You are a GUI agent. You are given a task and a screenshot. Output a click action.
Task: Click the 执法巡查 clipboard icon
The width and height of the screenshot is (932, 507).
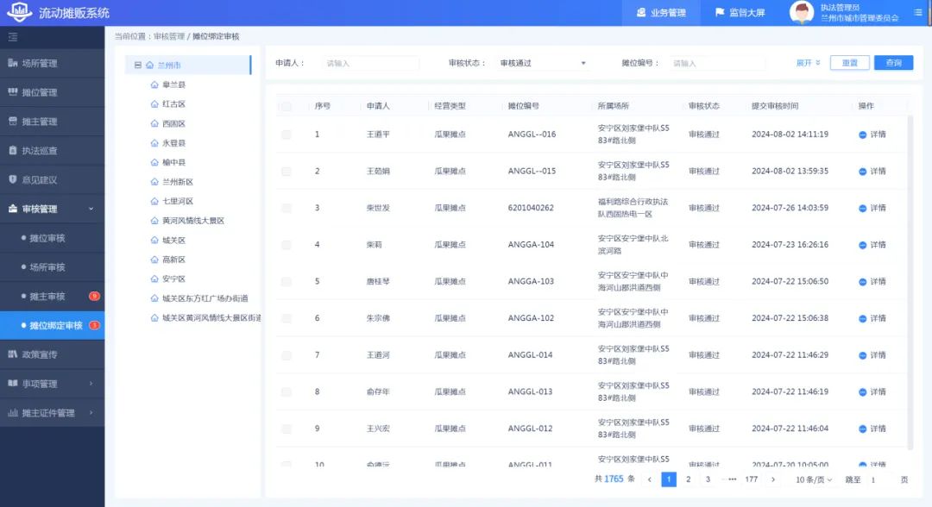13,150
